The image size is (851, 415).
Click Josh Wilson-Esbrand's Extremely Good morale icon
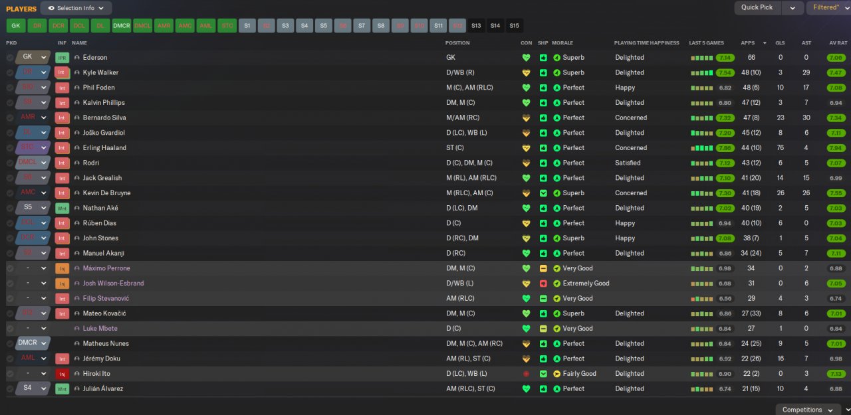click(557, 284)
